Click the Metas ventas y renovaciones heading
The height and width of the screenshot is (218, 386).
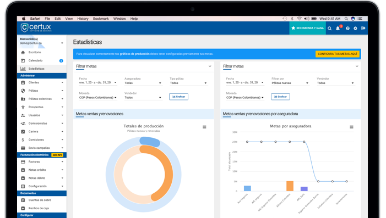(100, 114)
